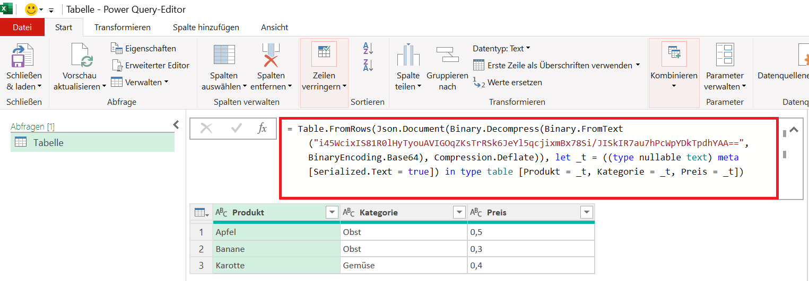Screen dimensions: 809x281
Task: Select the Tabelle query in Abfragen list
Action: coord(92,142)
